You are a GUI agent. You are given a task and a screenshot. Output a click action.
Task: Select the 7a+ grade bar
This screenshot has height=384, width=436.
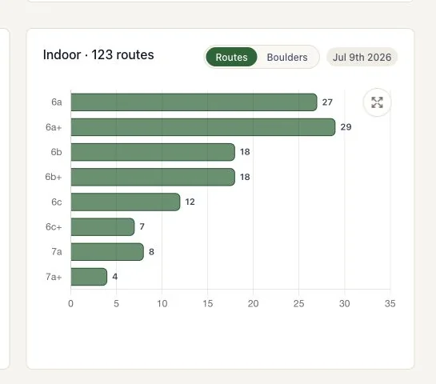(89, 277)
